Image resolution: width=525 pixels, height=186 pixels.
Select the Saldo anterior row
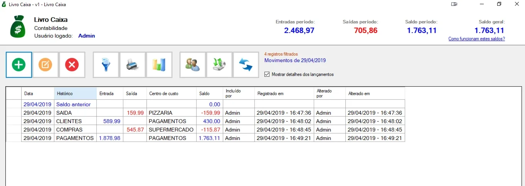(x=205, y=104)
